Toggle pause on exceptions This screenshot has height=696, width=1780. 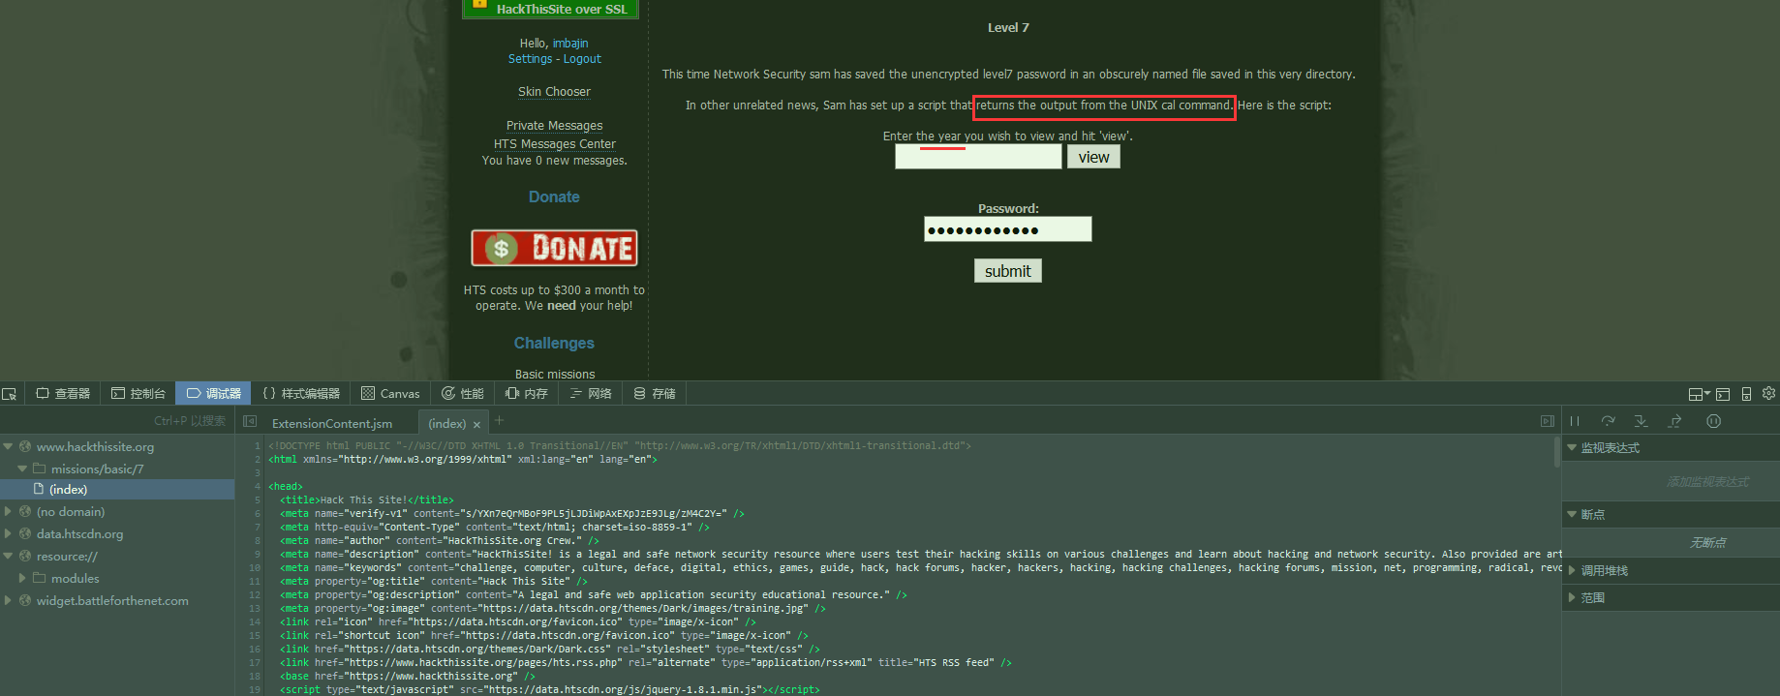1713,421
